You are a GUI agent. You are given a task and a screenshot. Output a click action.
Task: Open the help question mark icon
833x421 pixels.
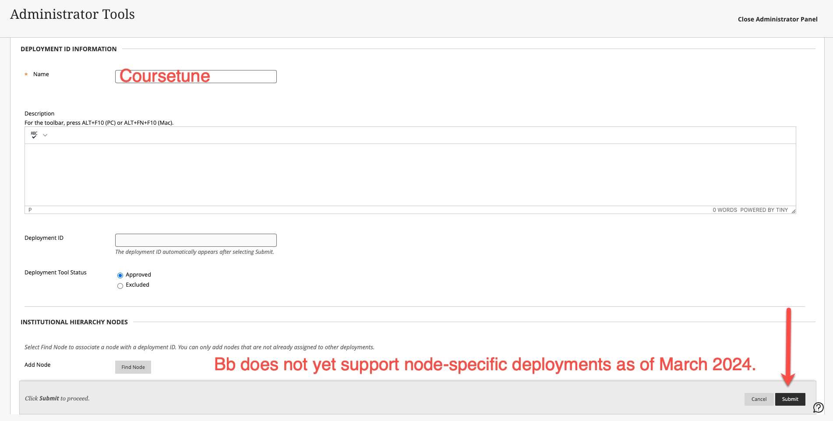click(x=818, y=407)
